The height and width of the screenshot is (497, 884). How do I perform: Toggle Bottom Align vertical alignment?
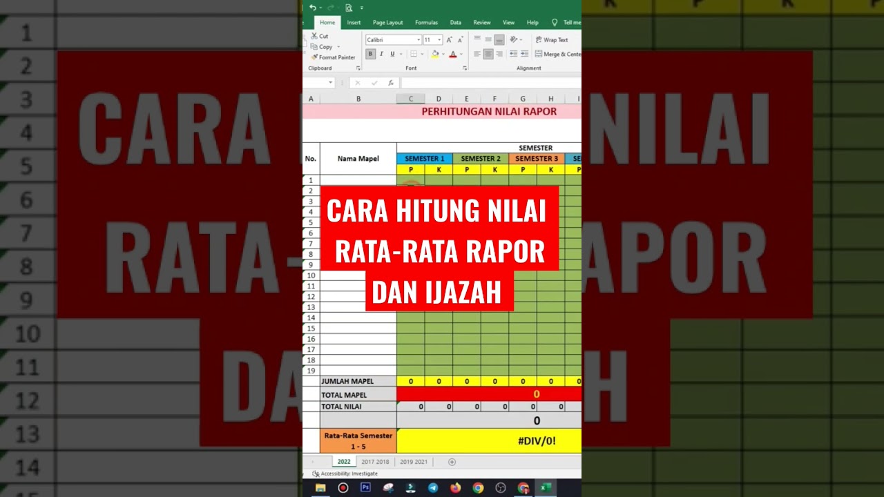click(499, 39)
